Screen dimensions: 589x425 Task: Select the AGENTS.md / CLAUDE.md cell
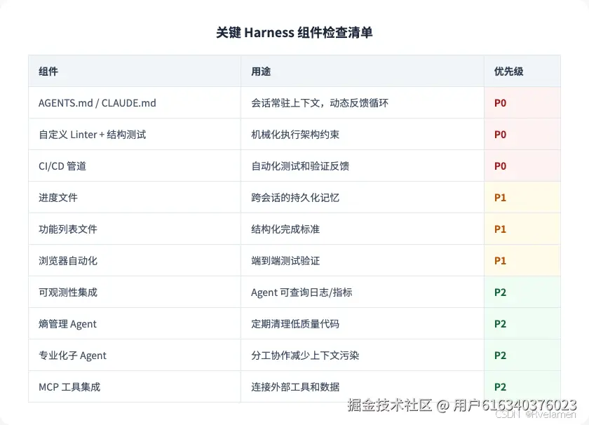[97, 103]
